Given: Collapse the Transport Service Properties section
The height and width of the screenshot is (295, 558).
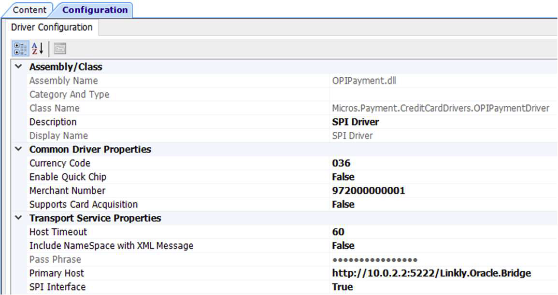Looking at the screenshot, I should pos(18,218).
